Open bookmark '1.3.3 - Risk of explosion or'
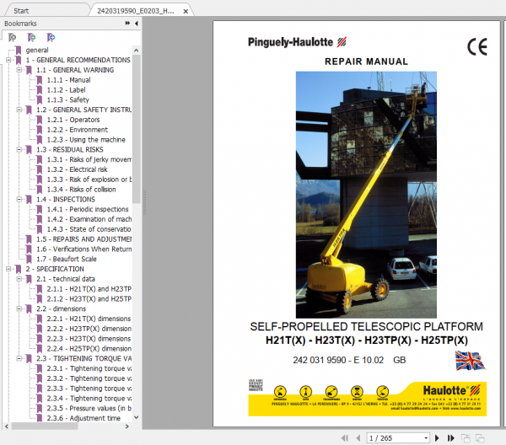Screen dimensions: 506x445 click(89, 180)
